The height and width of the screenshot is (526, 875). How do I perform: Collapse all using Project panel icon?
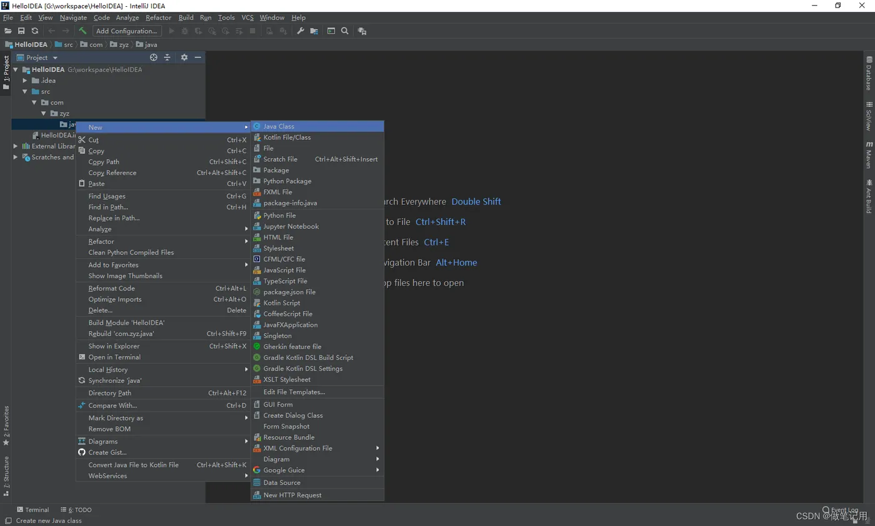click(167, 57)
